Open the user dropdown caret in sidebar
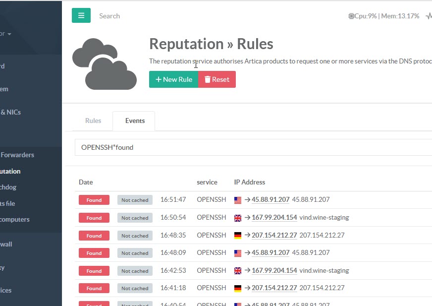432x306 pixels. 9,34
